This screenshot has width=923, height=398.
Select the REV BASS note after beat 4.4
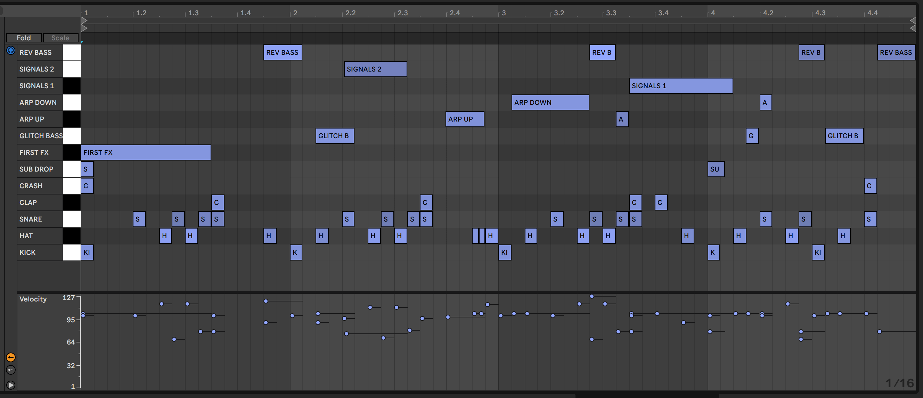click(897, 52)
